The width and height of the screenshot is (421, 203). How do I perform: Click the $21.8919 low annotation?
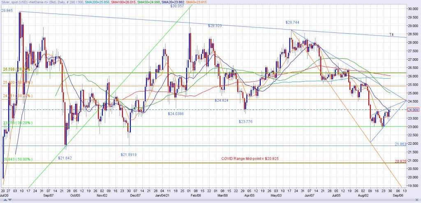pos(129,155)
